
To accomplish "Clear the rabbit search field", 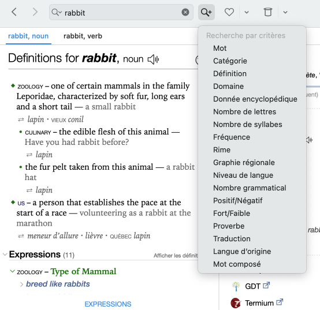I will point(185,12).
